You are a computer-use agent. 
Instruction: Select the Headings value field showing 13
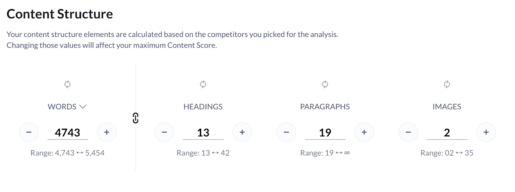point(203,132)
